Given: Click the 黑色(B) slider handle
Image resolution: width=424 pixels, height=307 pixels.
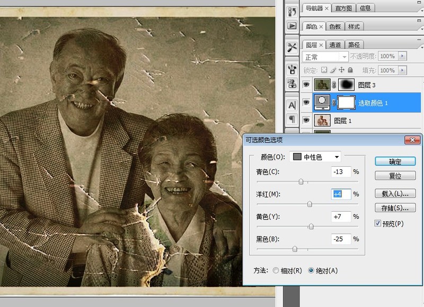Looking at the screenshot, I should coord(295,249).
